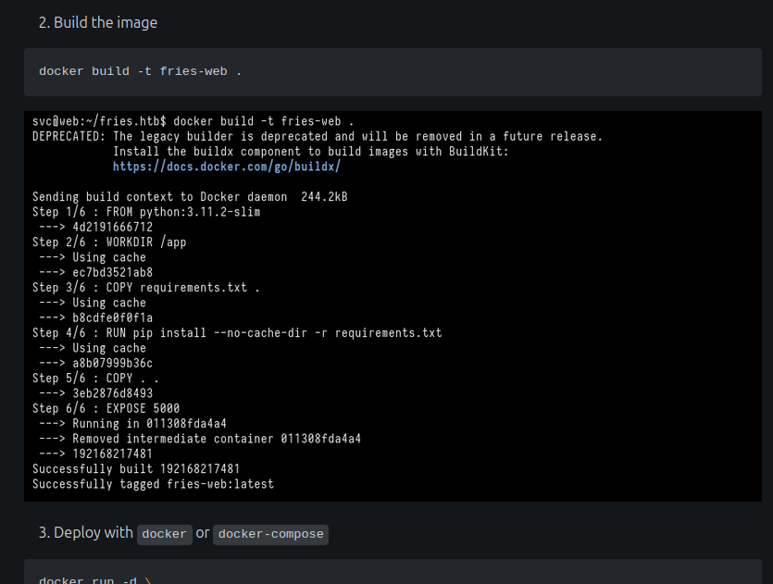Click the 'docker run -d' code block
The image size is (773, 584).
pyautogui.click(x=393, y=572)
